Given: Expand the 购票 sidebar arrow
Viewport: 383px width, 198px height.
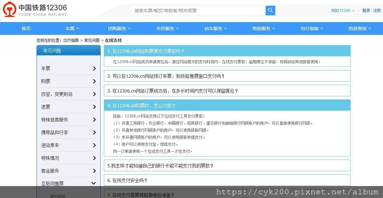Looking at the screenshot, I should [95, 81].
